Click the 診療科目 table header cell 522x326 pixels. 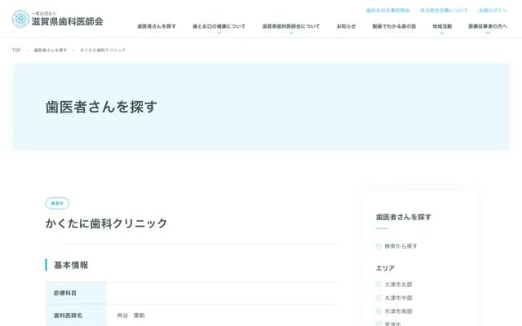[x=76, y=293]
